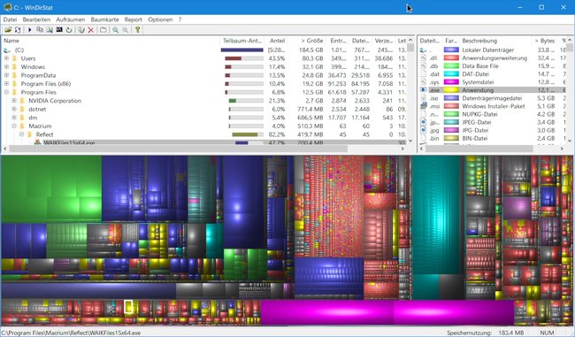
Task: Click the NVIDIA Corporation folder icon
Action: click(x=22, y=101)
